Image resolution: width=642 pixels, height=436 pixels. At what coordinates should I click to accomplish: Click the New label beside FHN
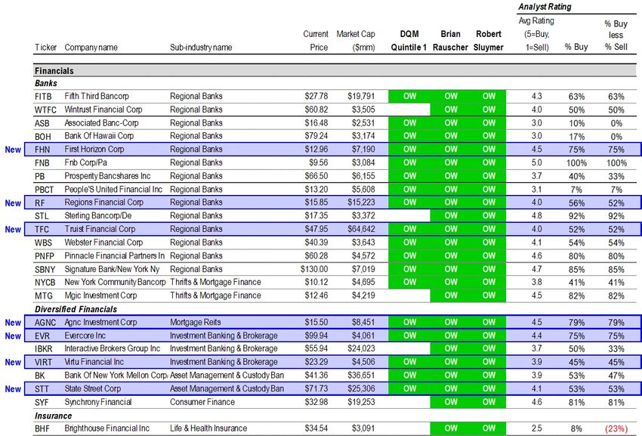pyautogui.click(x=13, y=150)
